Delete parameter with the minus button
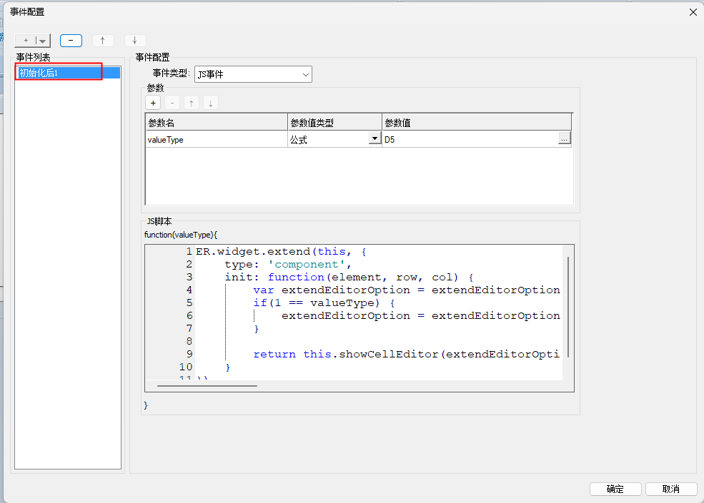 click(172, 103)
